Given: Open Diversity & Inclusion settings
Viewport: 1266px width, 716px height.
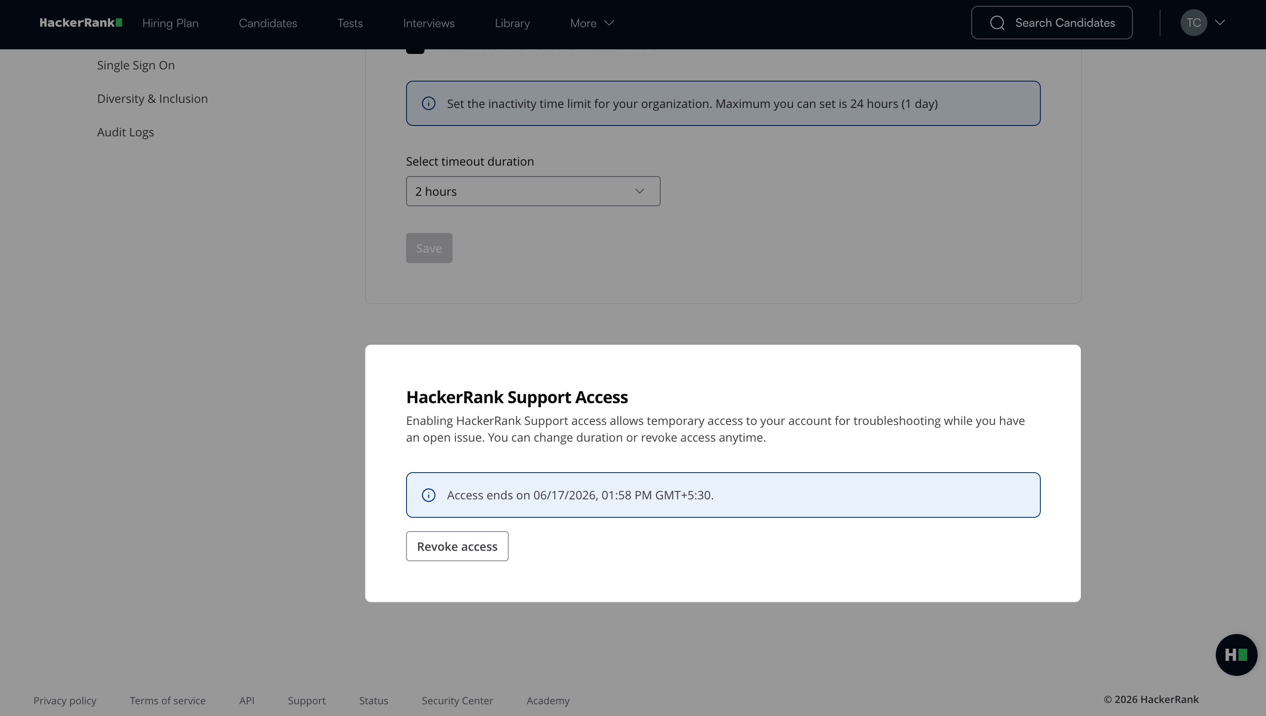Looking at the screenshot, I should (152, 98).
